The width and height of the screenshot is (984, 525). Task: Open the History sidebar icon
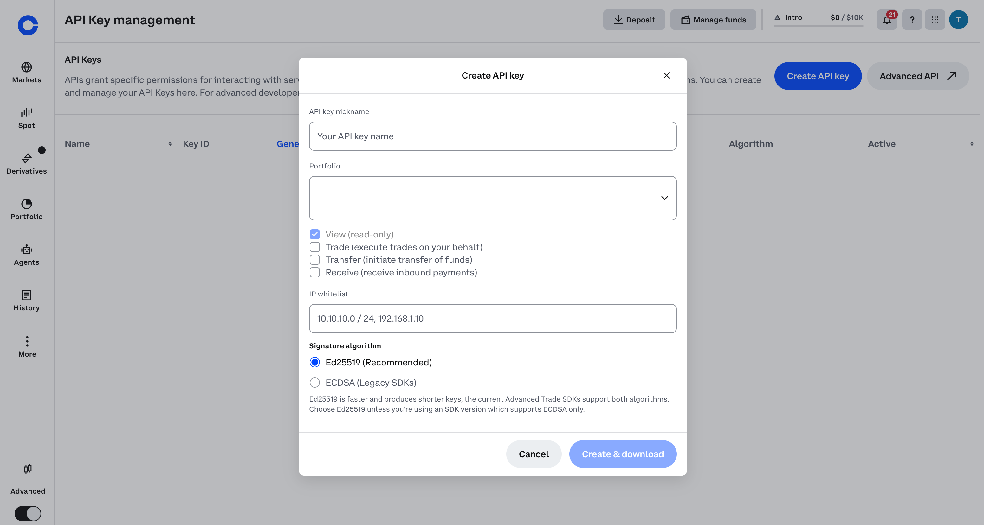[x=26, y=295]
